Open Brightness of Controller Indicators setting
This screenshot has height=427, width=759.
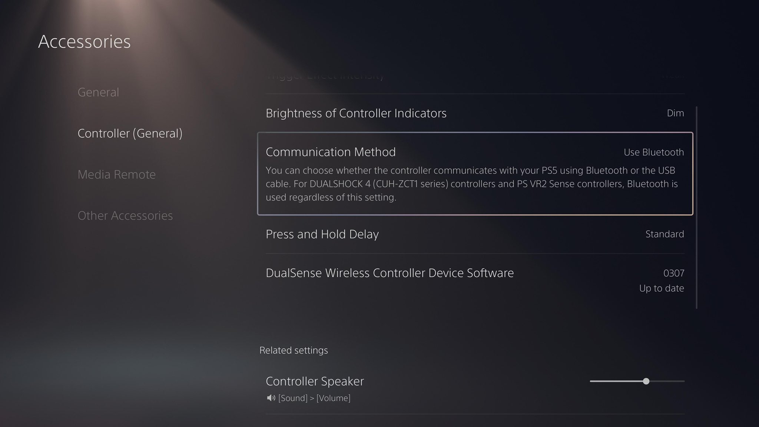coord(475,113)
